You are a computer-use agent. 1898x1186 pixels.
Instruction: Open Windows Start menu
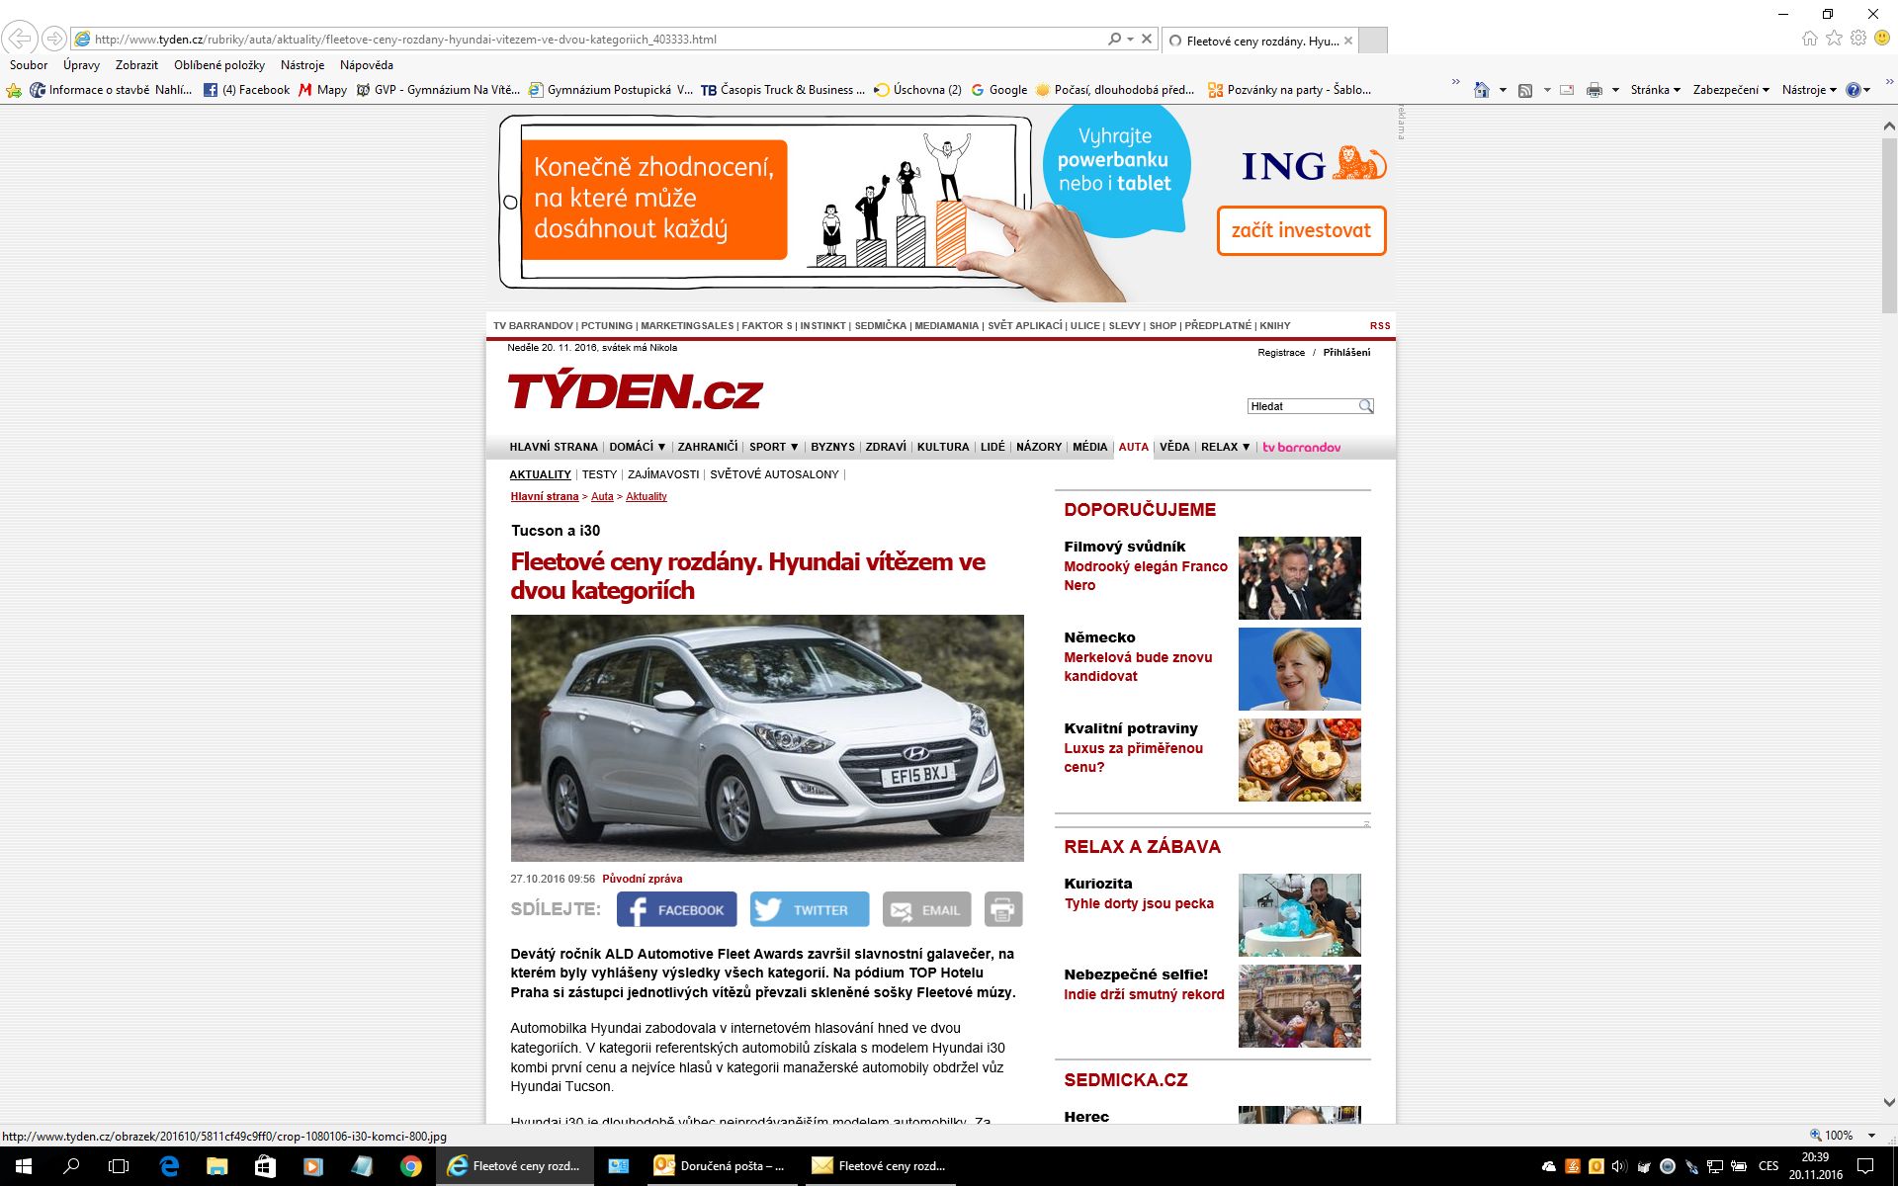click(24, 1166)
